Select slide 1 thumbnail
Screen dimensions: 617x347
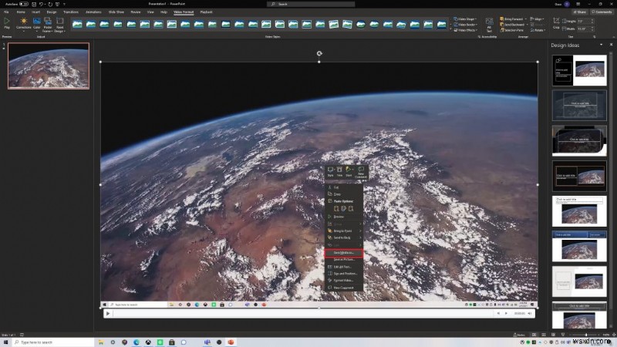pyautogui.click(x=49, y=66)
